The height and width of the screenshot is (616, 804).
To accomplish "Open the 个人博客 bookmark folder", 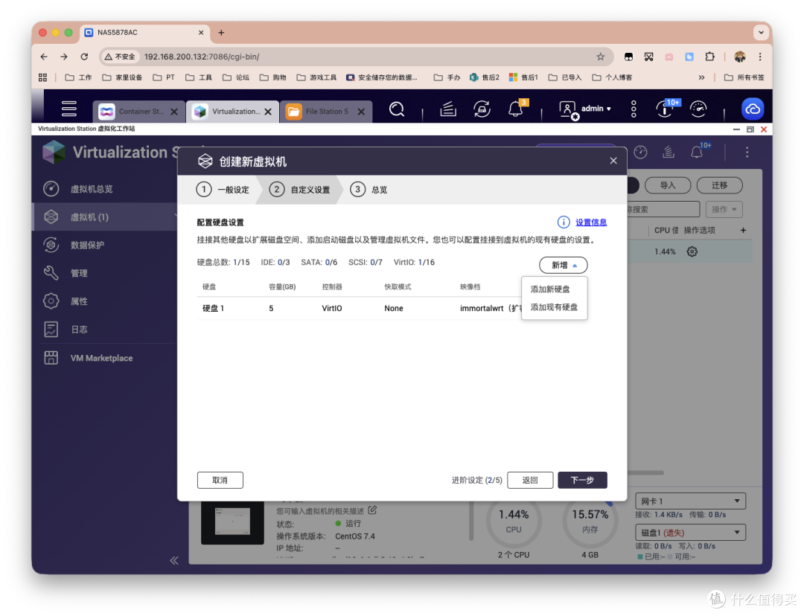I will click(612, 77).
